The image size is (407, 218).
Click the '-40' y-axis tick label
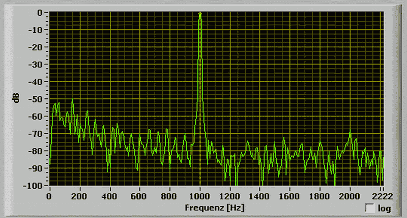35,82
